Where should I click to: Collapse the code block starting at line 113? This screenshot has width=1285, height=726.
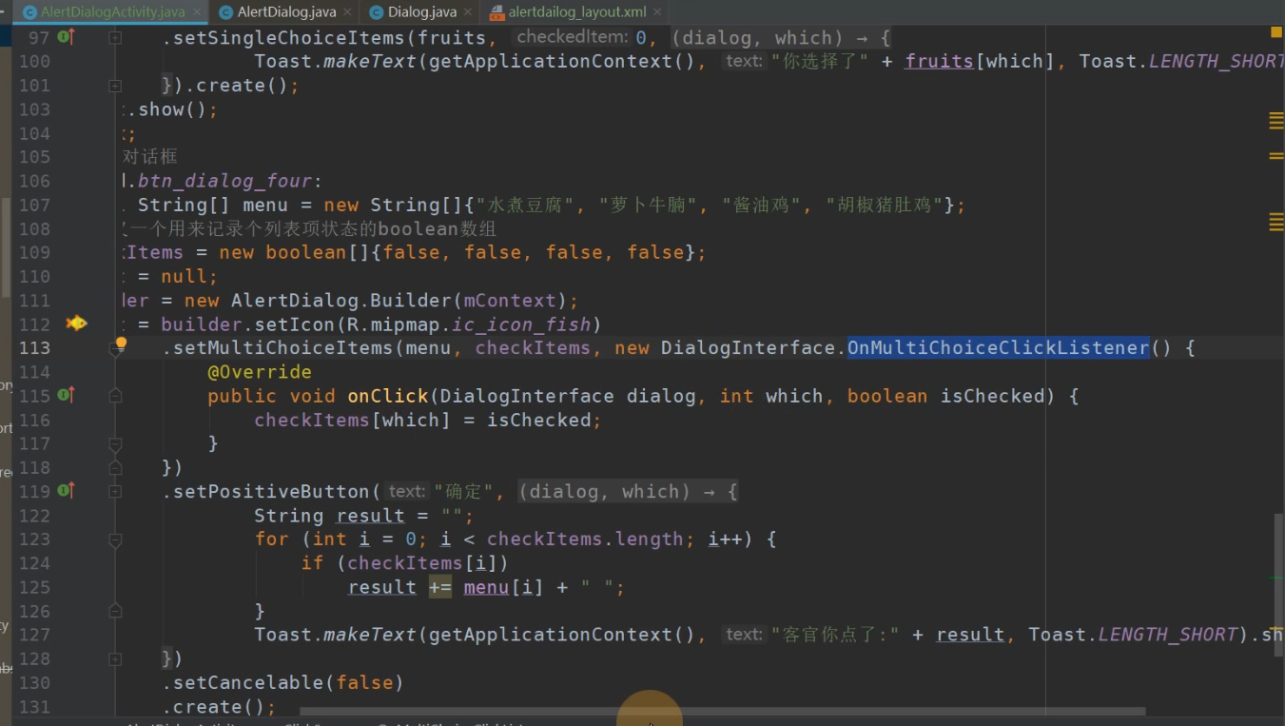[x=115, y=351]
